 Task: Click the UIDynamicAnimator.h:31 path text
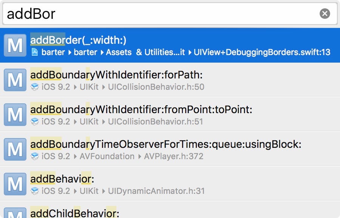(x=156, y=191)
